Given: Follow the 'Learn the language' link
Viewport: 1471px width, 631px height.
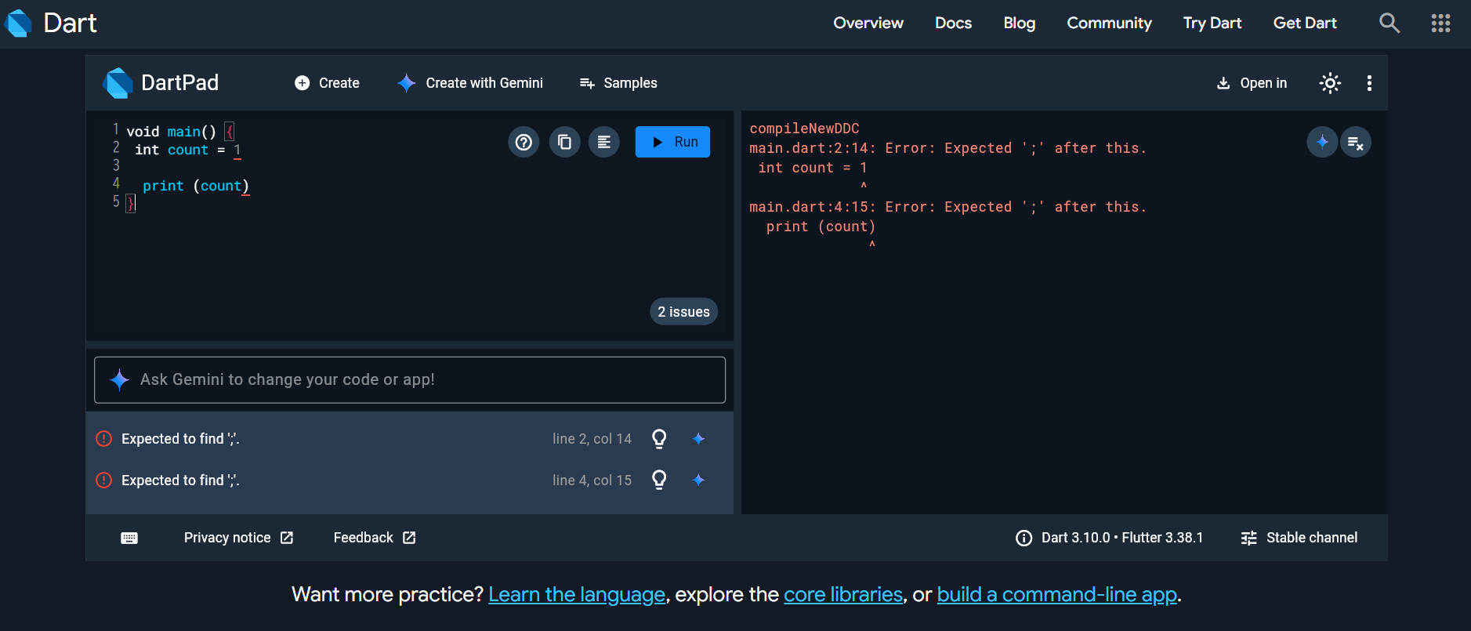Looking at the screenshot, I should [x=577, y=595].
